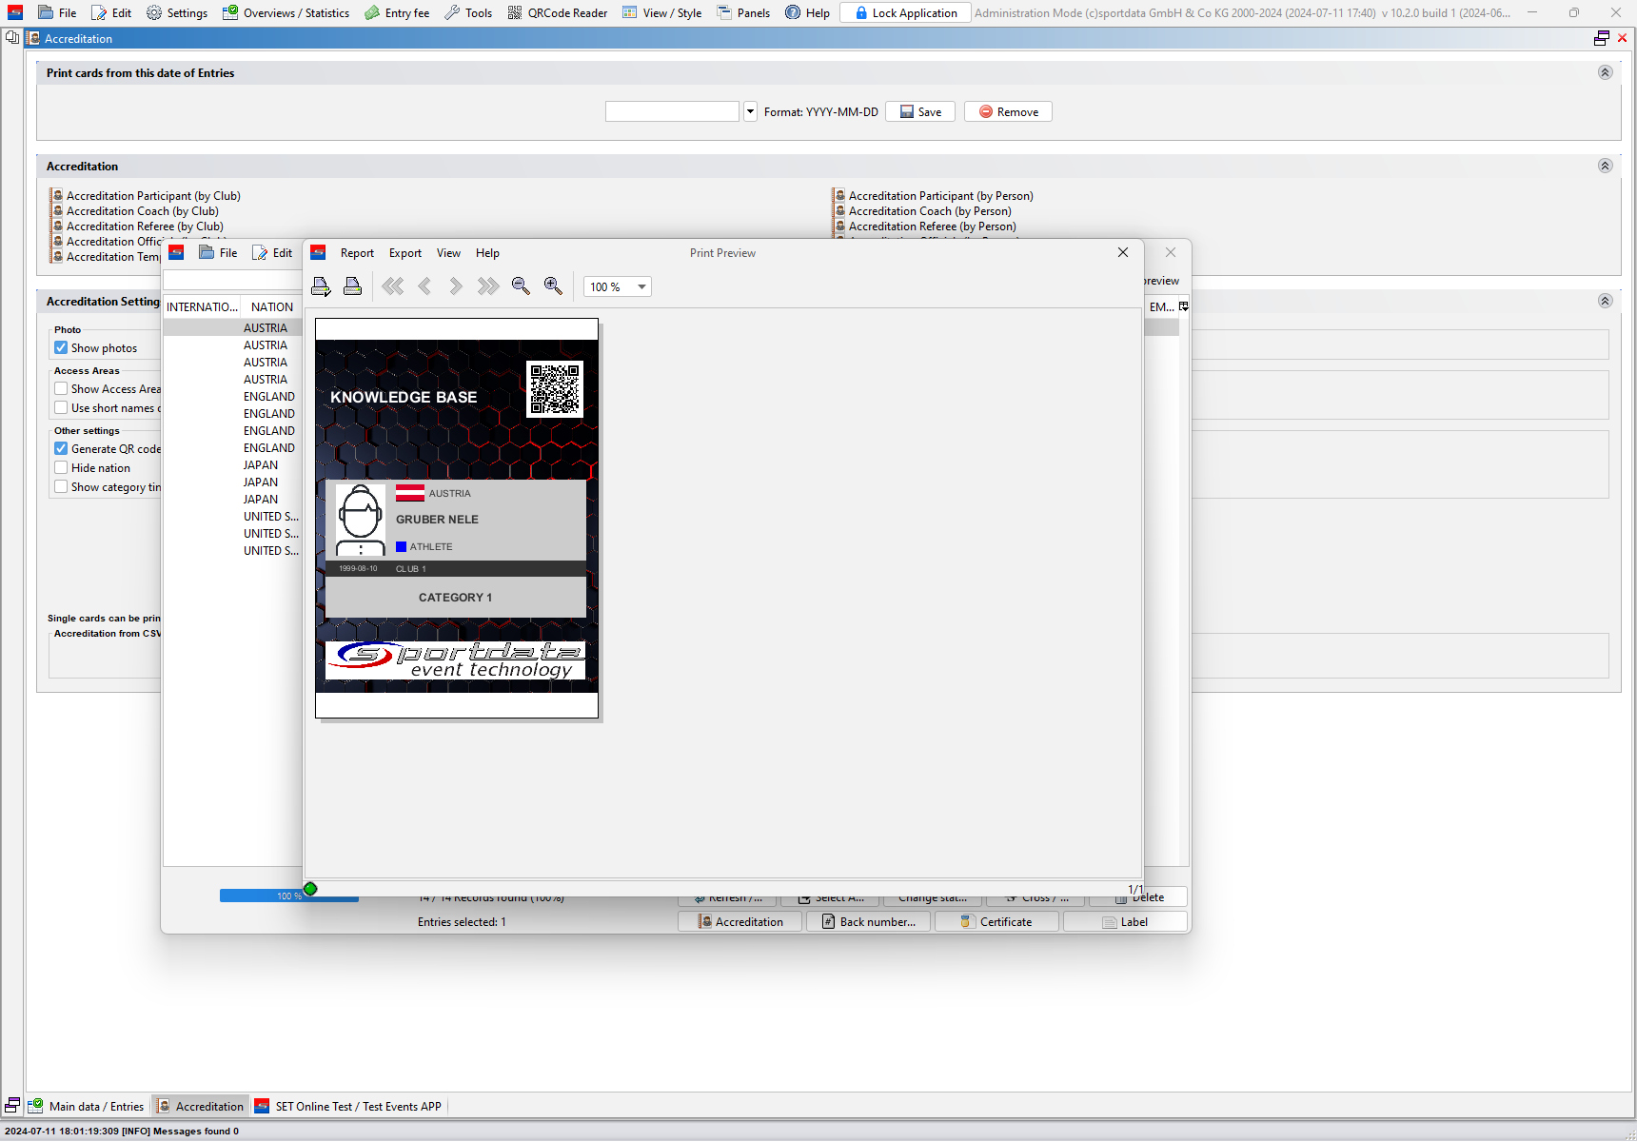Open Accreditation Coach (by Person) report
Viewport: 1637px width, 1142px height.
coord(930,211)
